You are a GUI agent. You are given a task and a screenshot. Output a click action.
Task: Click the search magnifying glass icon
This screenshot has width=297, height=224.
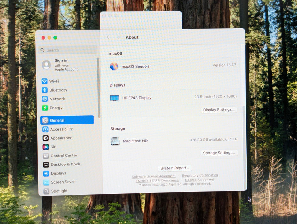[x=42, y=50]
